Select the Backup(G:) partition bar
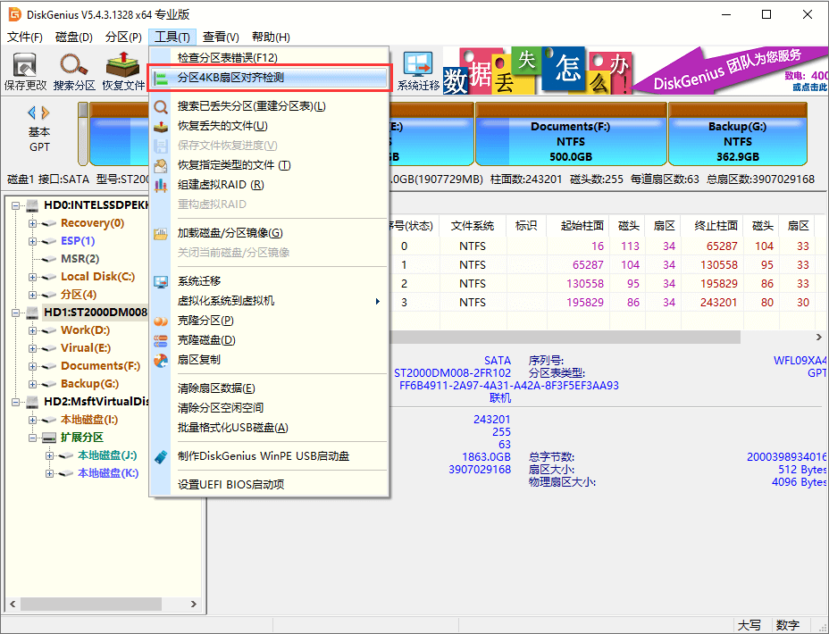Image resolution: width=829 pixels, height=634 pixels. pos(738,134)
